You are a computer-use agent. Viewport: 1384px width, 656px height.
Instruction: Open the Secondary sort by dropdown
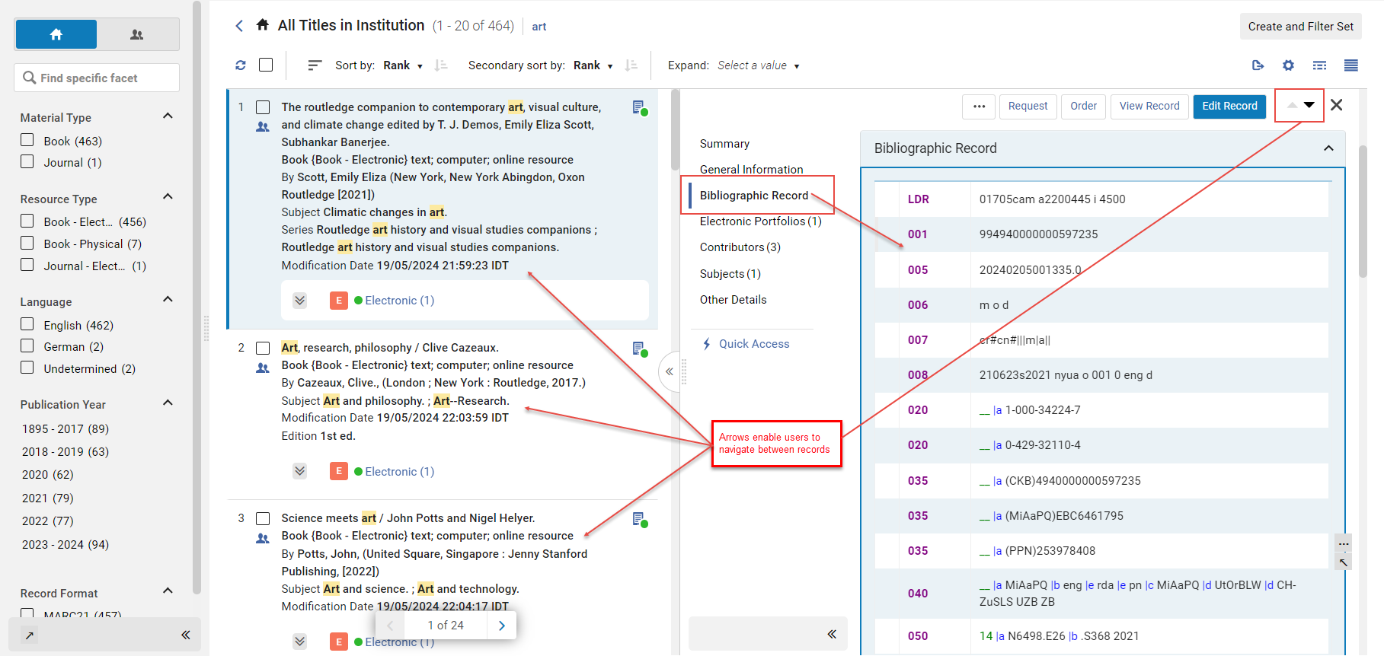pyautogui.click(x=593, y=65)
